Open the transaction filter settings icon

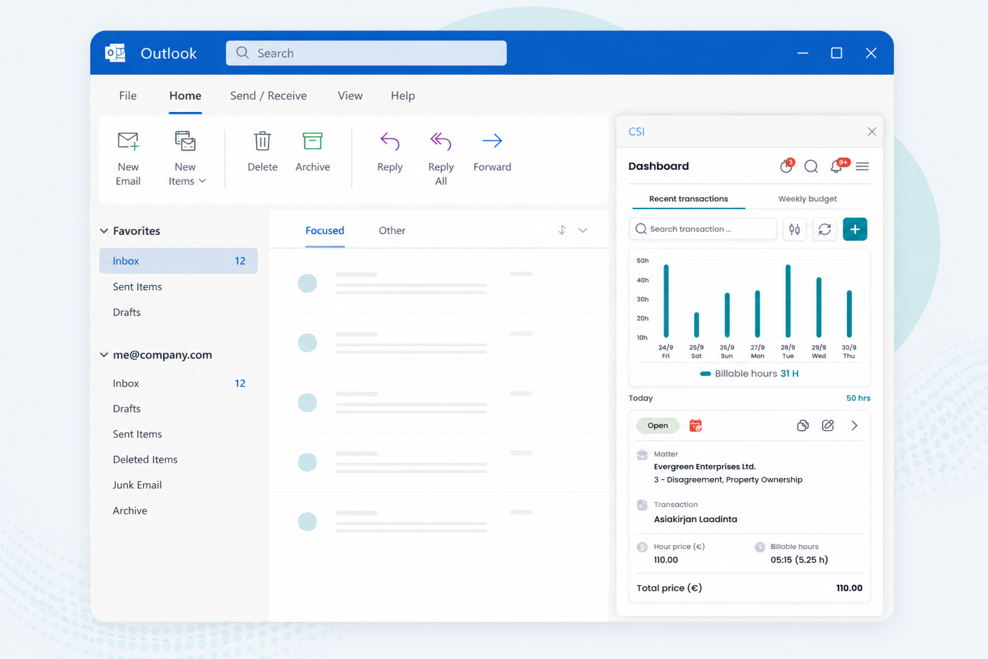795,229
